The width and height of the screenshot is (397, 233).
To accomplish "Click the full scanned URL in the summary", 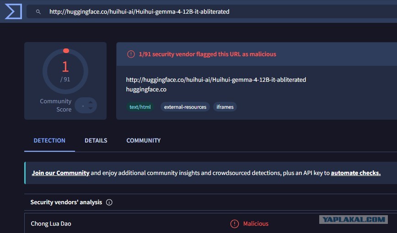I will [x=216, y=79].
